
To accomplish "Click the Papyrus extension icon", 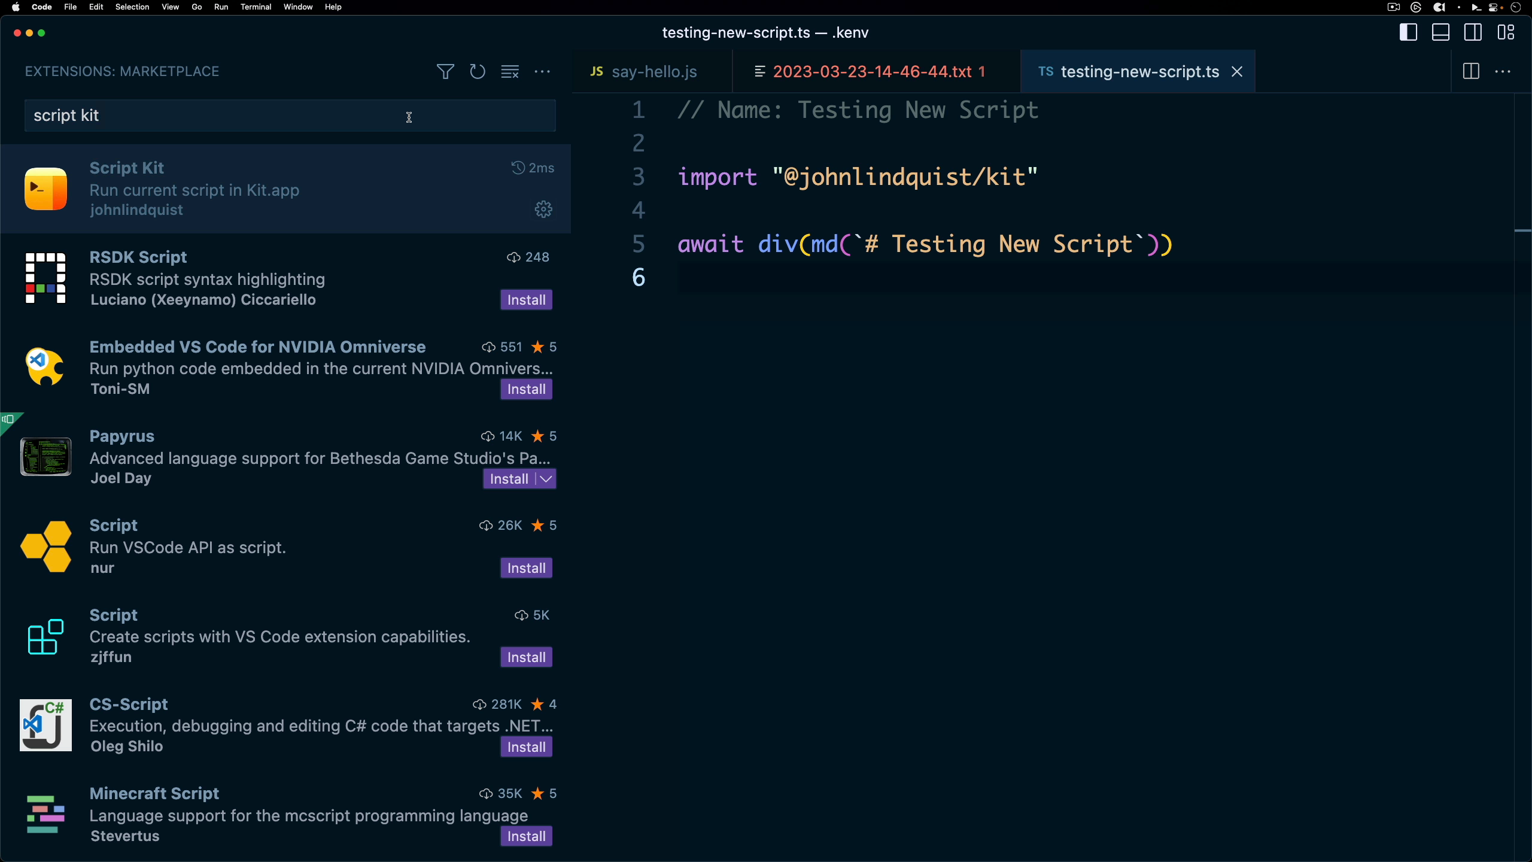I will click(x=46, y=457).
